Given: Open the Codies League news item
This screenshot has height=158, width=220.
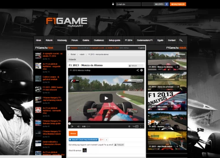Looking at the screenshot, I should point(51,78).
